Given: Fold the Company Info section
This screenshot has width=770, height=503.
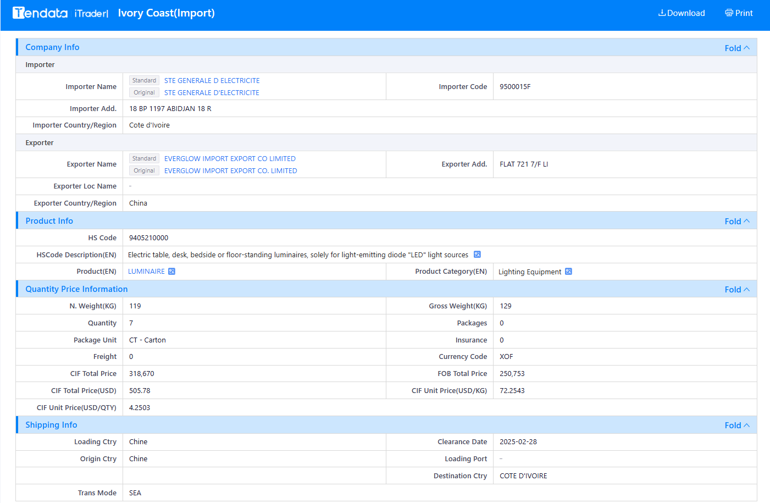Looking at the screenshot, I should [737, 48].
